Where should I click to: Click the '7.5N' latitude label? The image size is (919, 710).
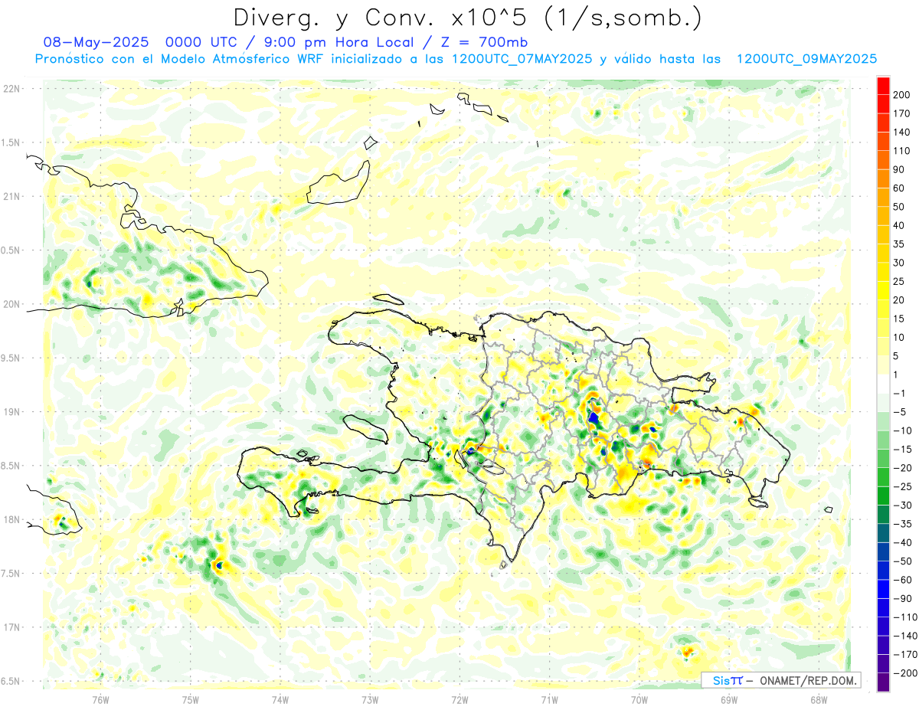(x=11, y=574)
